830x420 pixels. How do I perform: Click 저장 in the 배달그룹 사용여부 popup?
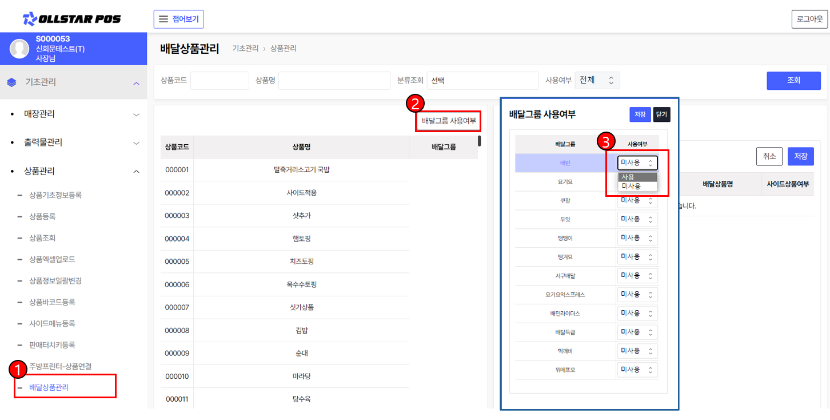pos(640,114)
